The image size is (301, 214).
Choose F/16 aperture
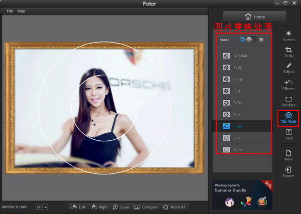click(x=242, y=79)
